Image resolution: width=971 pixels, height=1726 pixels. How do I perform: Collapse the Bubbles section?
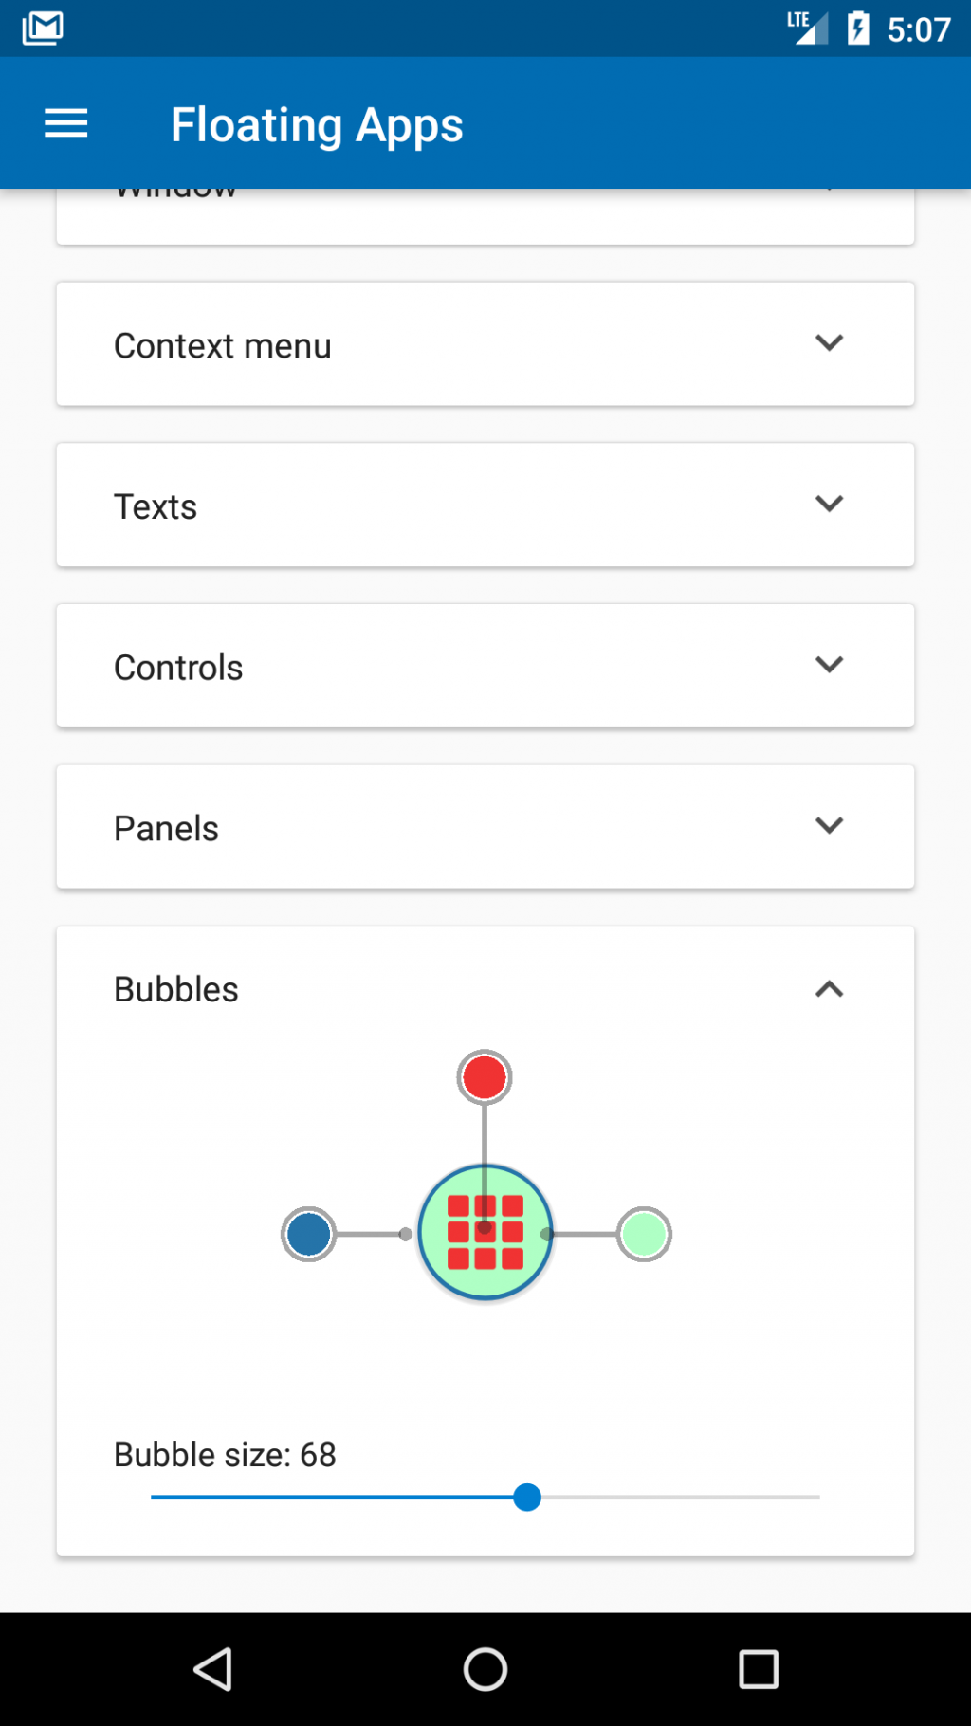[830, 989]
